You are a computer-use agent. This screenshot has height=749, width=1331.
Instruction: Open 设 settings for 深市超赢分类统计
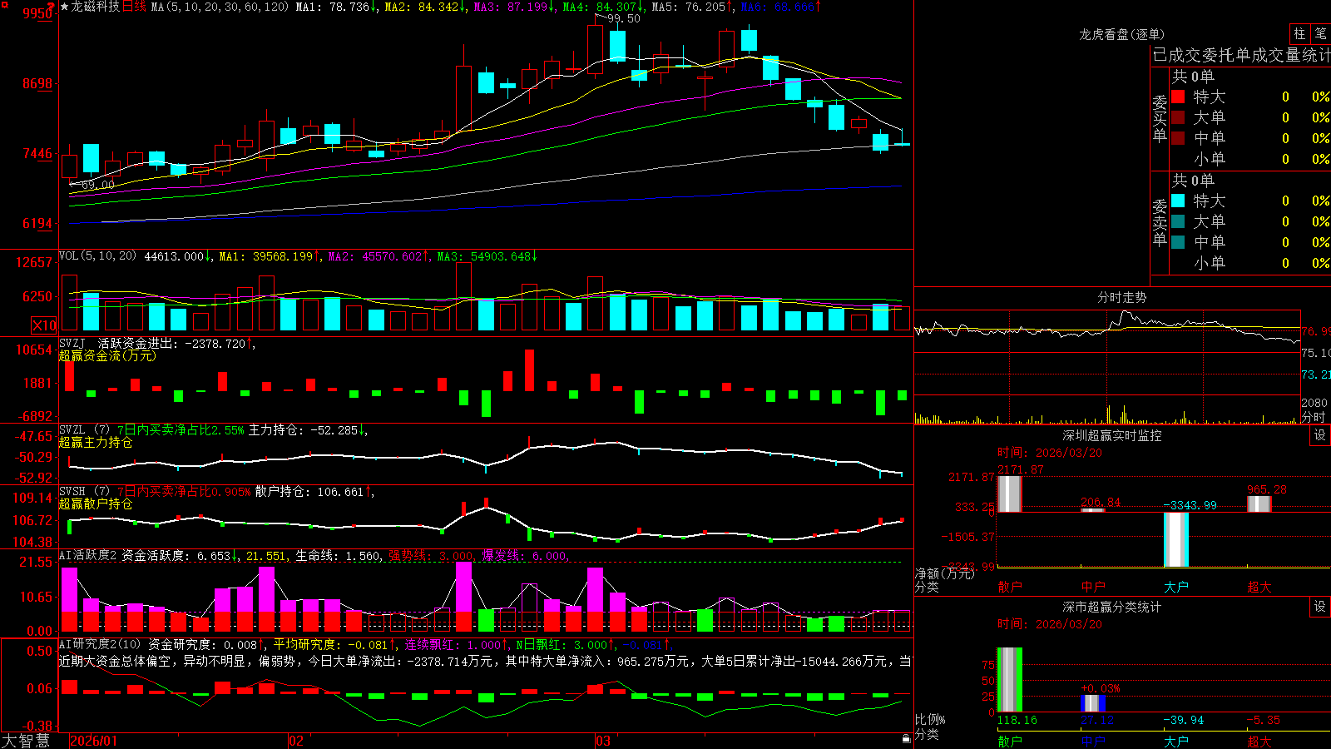[x=1320, y=607]
